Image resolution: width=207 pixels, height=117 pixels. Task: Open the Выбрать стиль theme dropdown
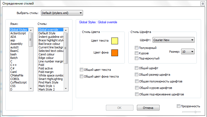[x=62, y=13]
